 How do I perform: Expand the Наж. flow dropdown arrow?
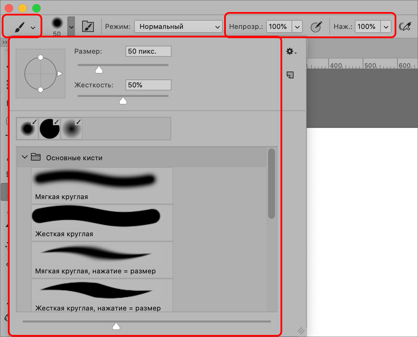click(386, 26)
